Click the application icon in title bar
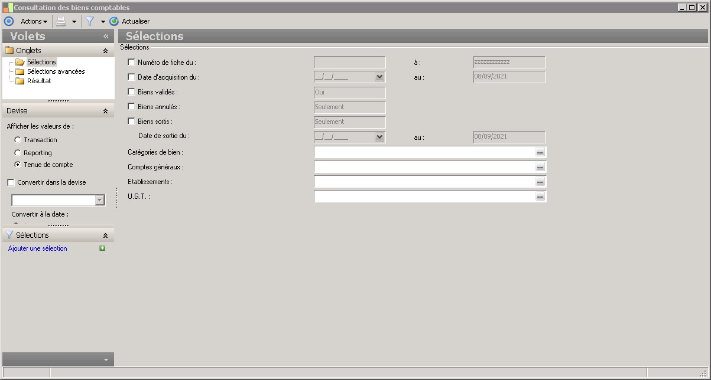The image size is (711, 380). 8,8
